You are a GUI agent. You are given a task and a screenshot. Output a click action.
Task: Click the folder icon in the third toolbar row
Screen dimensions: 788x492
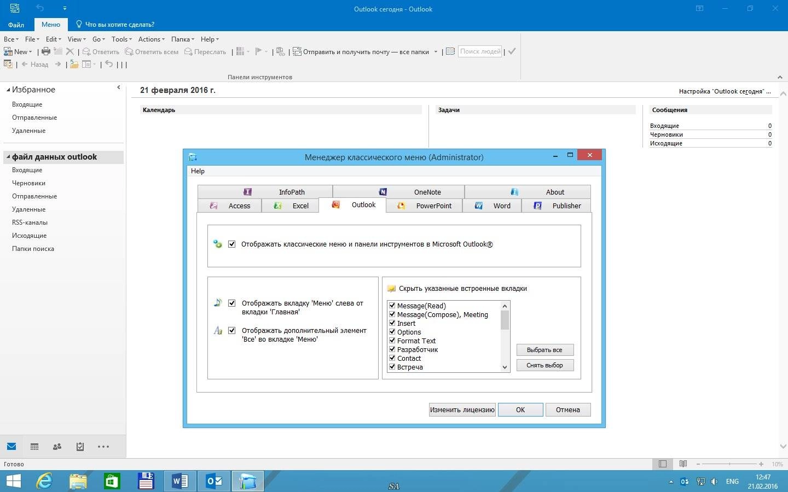74,65
